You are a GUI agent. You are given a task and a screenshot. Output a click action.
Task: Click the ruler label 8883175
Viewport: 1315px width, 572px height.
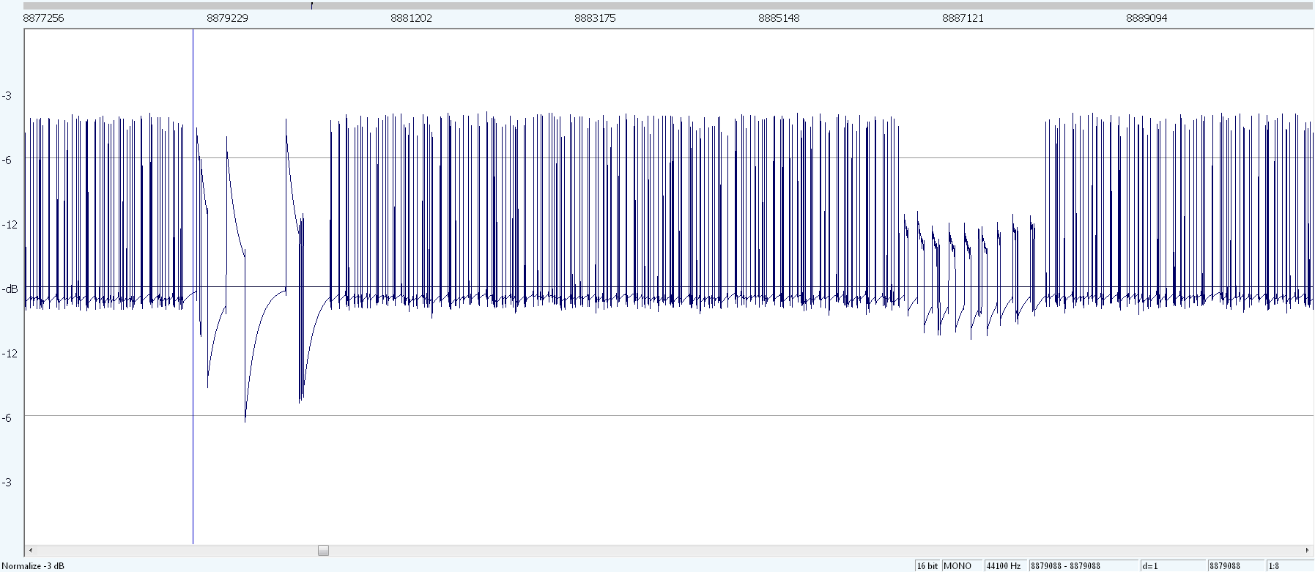click(x=595, y=18)
